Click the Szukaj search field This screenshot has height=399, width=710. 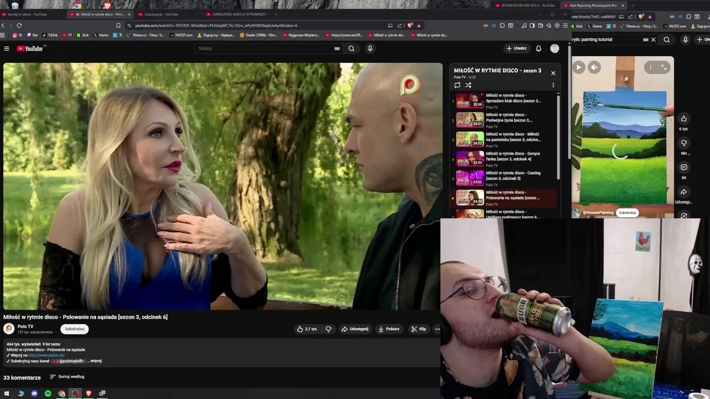coord(263,49)
